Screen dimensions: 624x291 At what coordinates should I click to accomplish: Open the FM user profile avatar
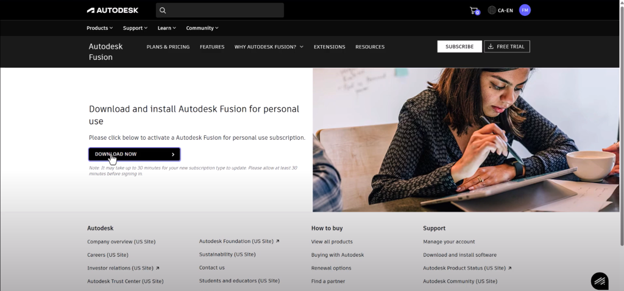click(525, 10)
